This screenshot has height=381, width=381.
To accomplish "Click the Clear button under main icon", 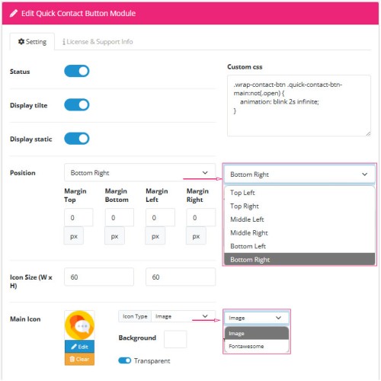I will pyautogui.click(x=79, y=359).
